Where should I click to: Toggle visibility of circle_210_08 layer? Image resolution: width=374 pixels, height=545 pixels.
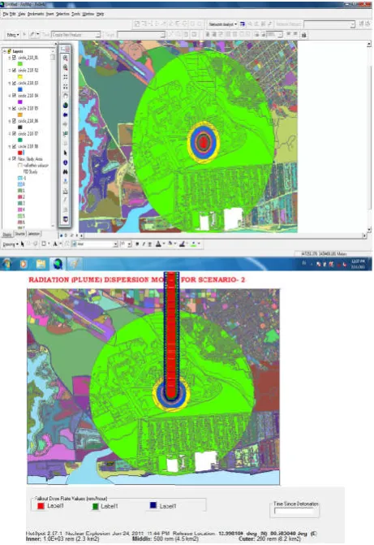tap(14, 146)
